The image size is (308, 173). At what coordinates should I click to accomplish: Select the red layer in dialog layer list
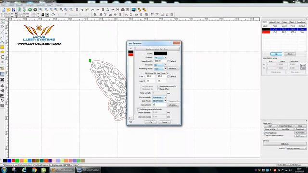tap(131, 55)
